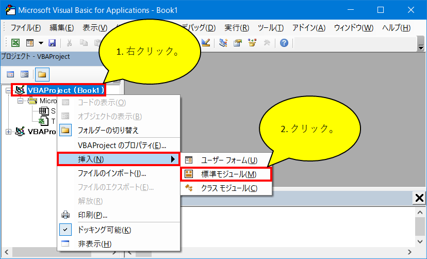Screen dimensions: 427x259
Task: Click the vertical scrollbar thumb in lower pane
Action: pos(420,226)
